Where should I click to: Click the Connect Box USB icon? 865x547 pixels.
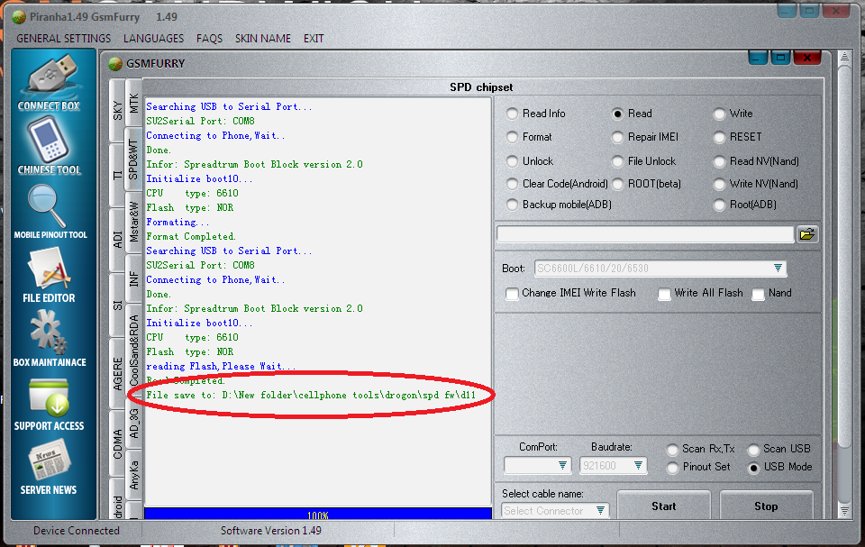[50, 76]
